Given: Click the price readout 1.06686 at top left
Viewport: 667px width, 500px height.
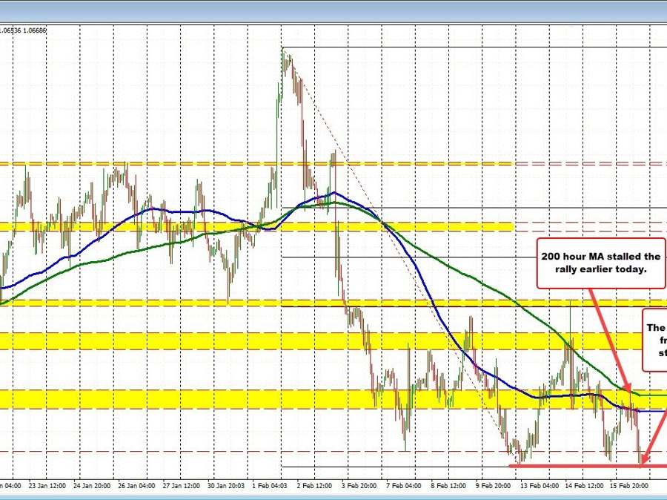Looking at the screenshot, I should 35,30.
